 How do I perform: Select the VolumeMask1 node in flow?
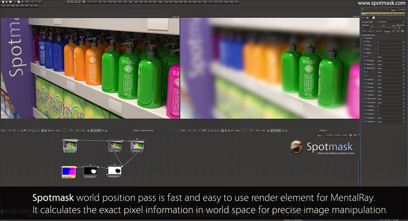click(x=91, y=172)
